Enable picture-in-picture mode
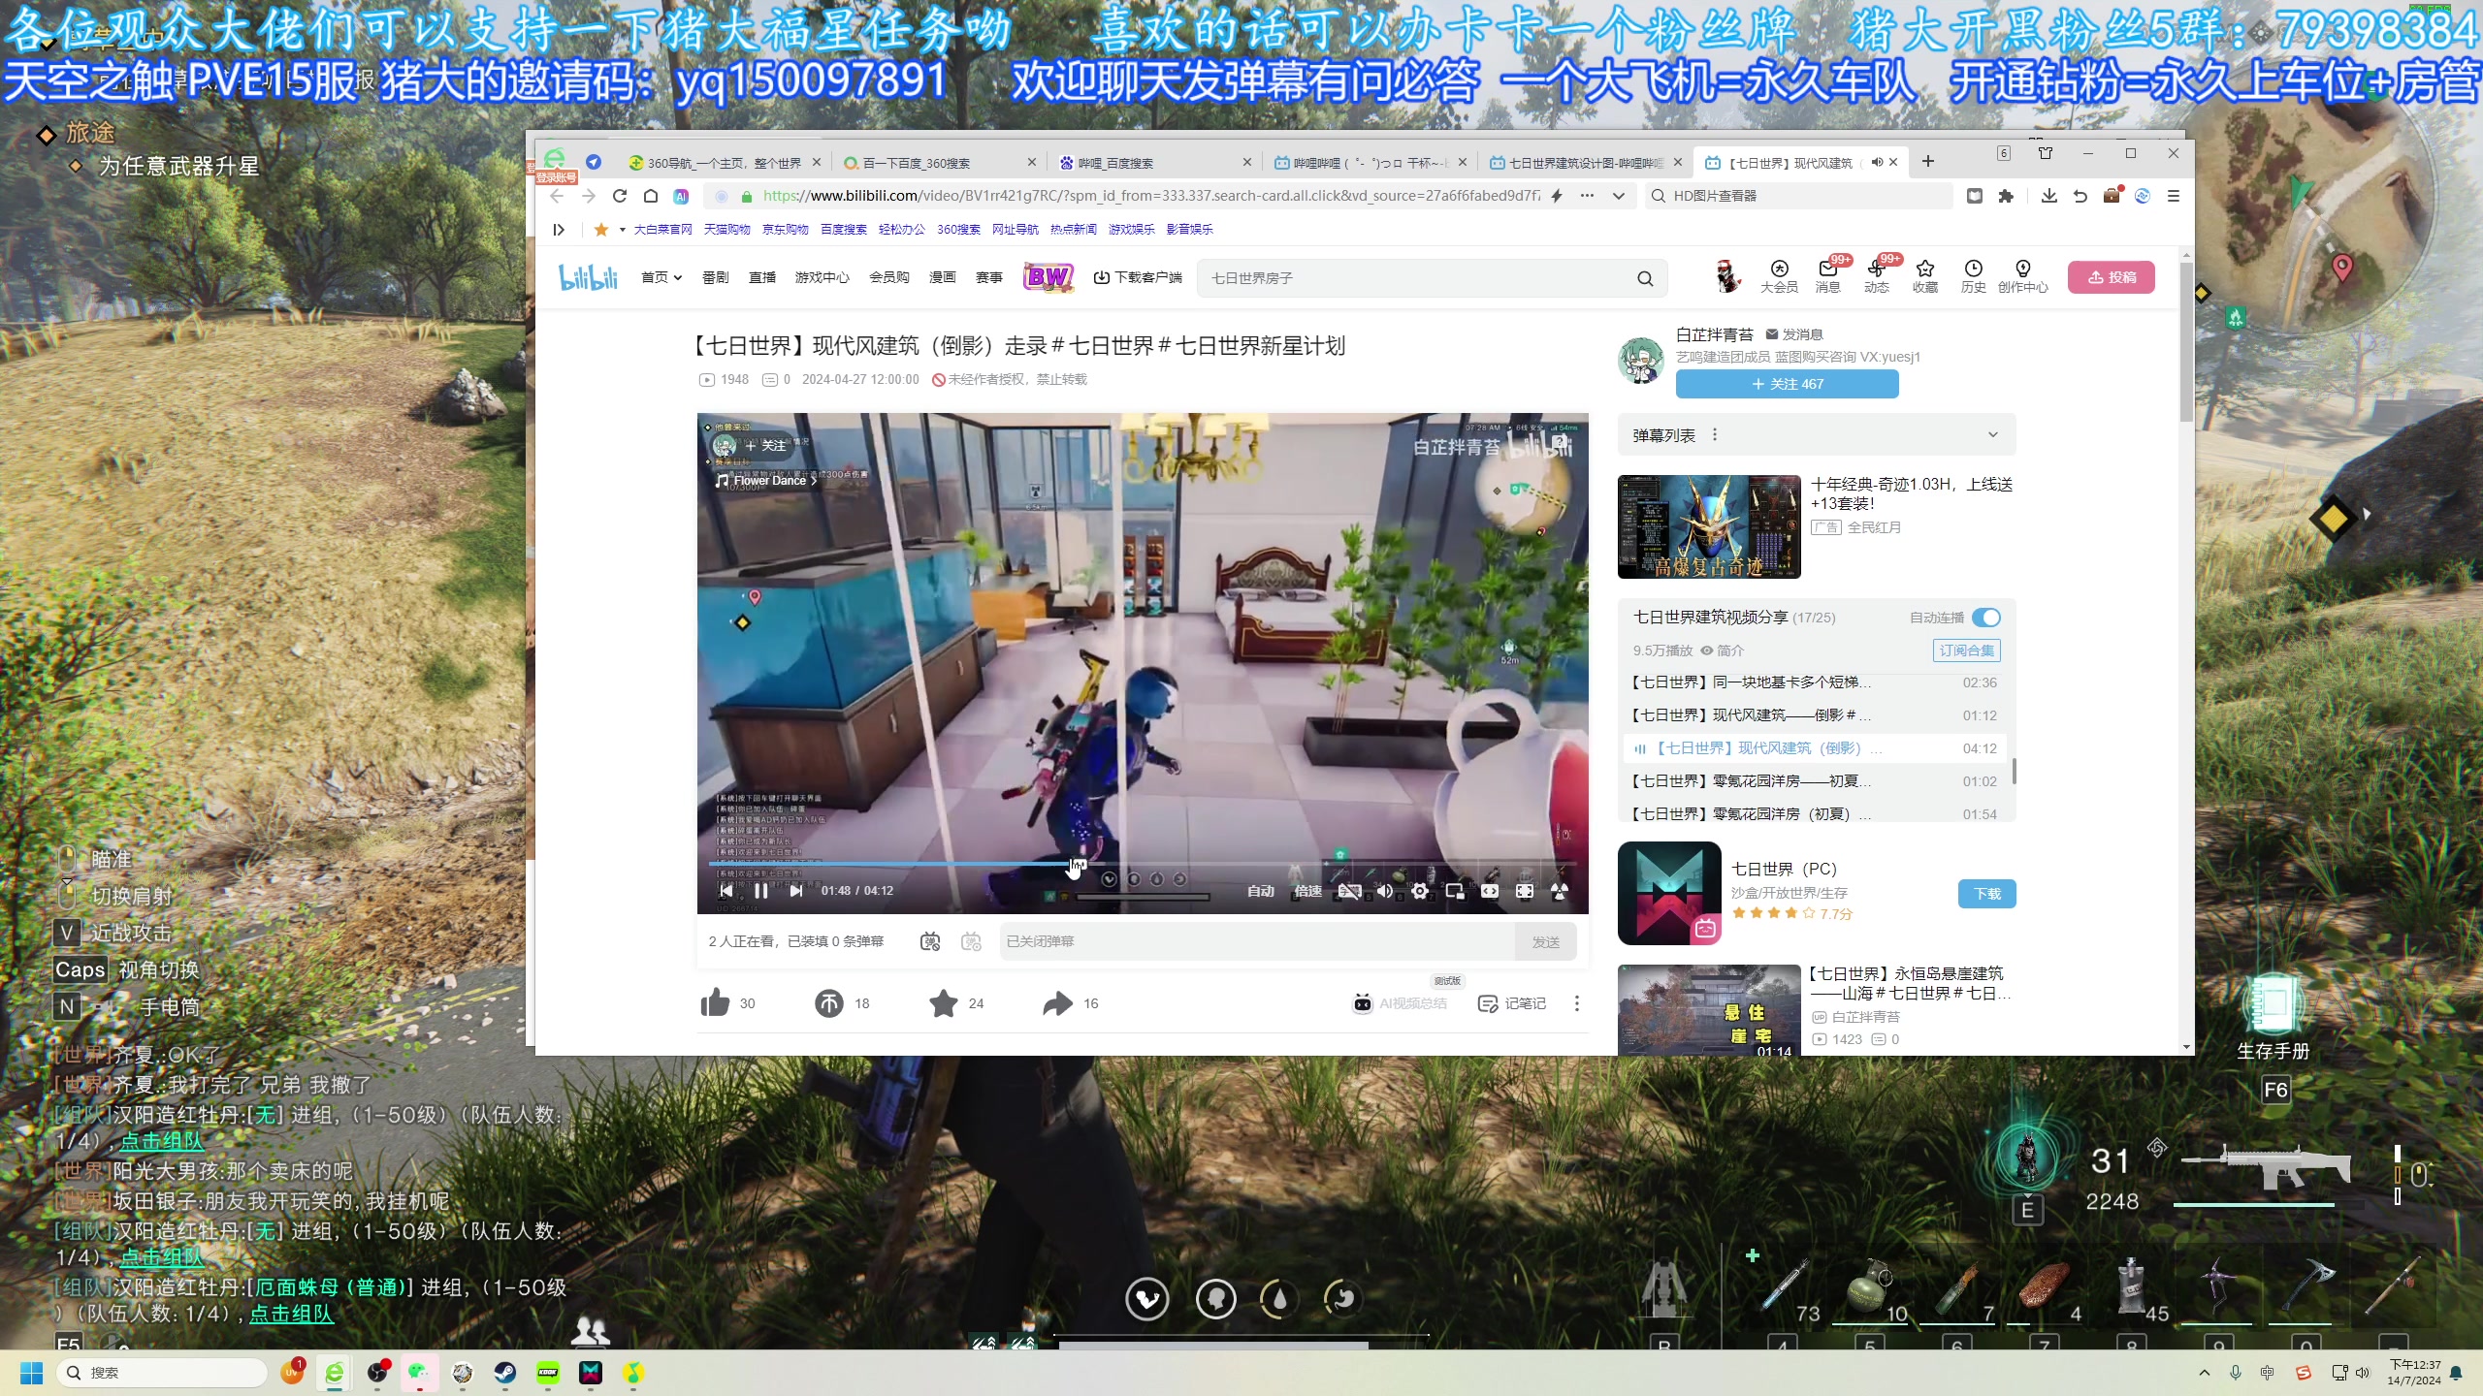The image size is (2483, 1396). point(1455,891)
